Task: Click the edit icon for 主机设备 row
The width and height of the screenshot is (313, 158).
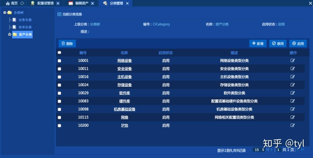Action: (x=292, y=77)
